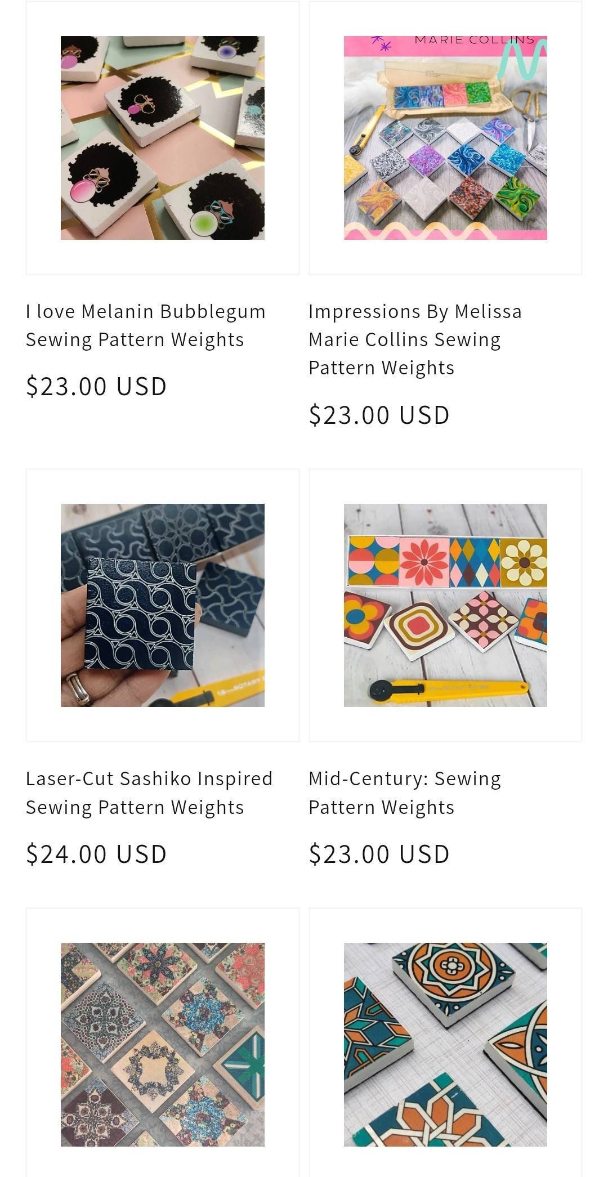This screenshot has width=608, height=1177.
Task: Click the $23.00 USD price under Melanin Bubblegum
Action: click(x=96, y=387)
